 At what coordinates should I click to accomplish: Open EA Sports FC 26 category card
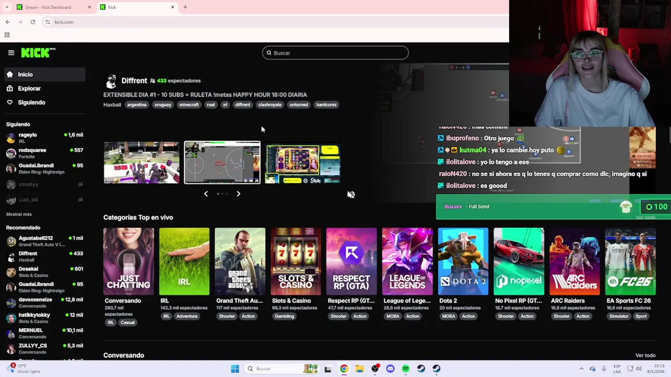click(x=630, y=261)
